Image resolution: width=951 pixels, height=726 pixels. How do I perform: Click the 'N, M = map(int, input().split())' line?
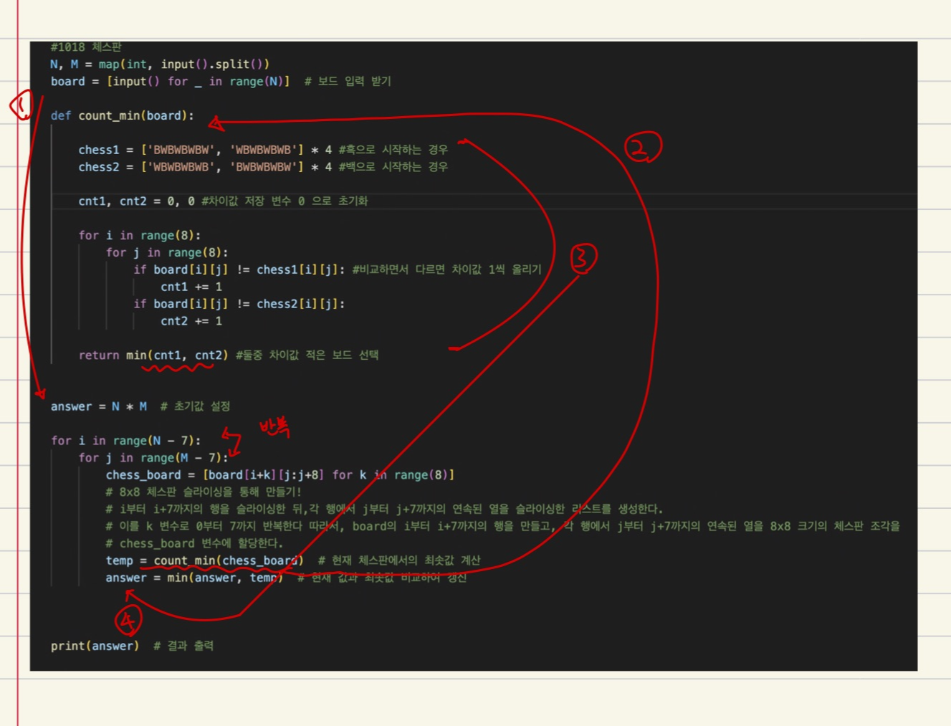160,65
